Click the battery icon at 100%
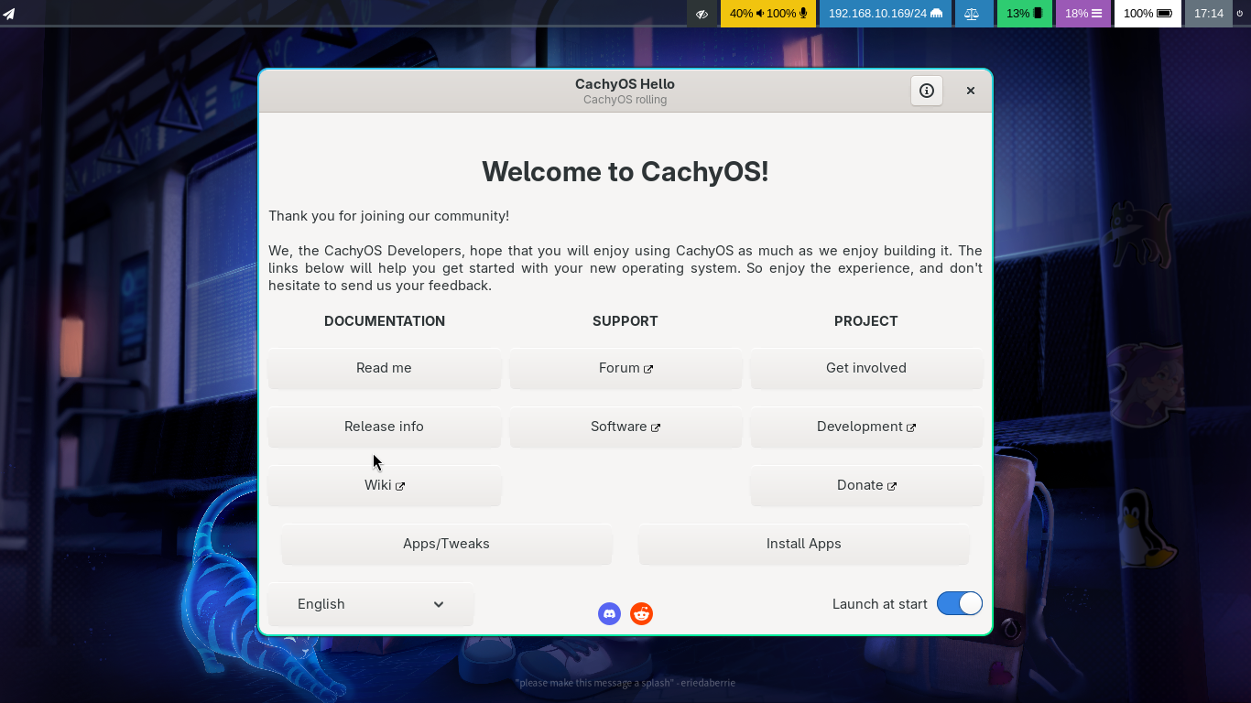The width and height of the screenshot is (1251, 703). click(x=1164, y=14)
